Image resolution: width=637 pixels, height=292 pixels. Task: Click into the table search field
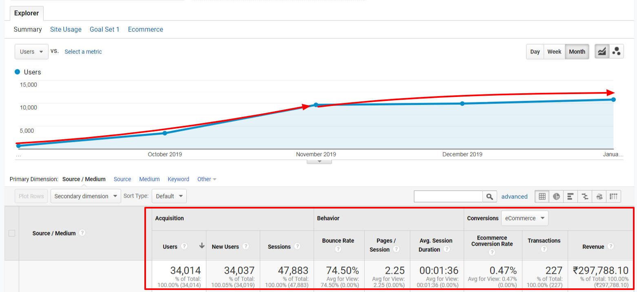coord(449,196)
